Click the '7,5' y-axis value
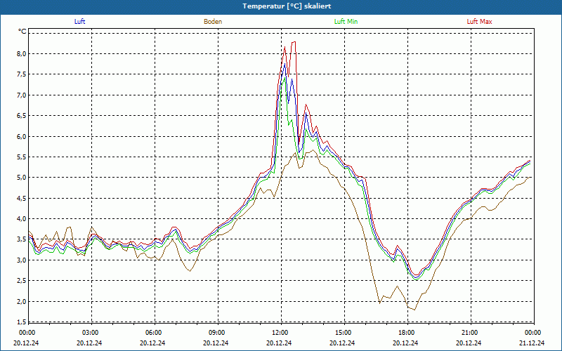The image size is (562, 351). (x=22, y=74)
